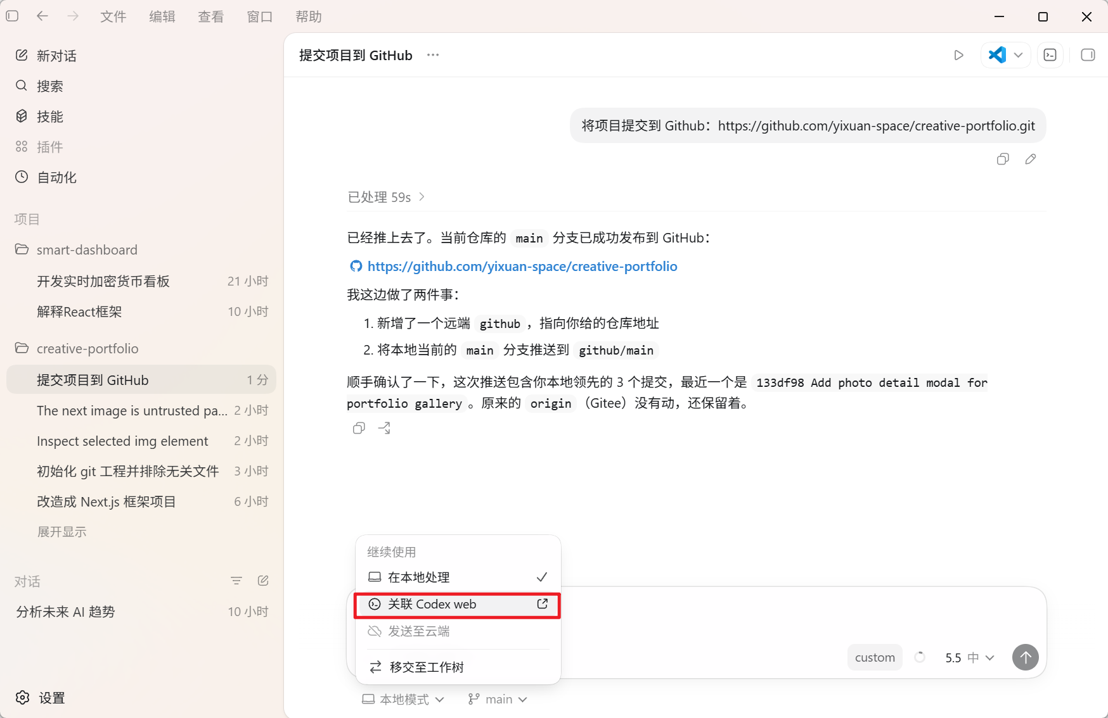Screen dimensions: 1108x718
Task: Open conversation 解释React框架
Action: (141, 312)
